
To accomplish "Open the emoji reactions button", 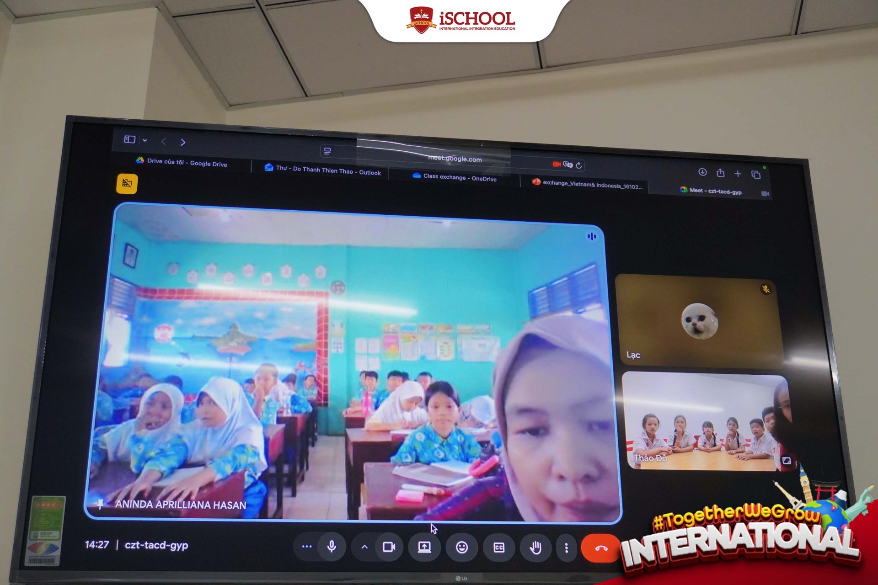I will coord(462,547).
